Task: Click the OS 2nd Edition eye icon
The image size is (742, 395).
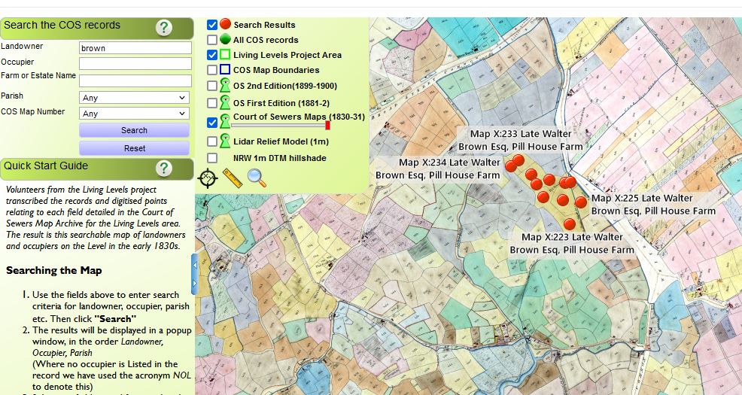Action: pos(225,86)
